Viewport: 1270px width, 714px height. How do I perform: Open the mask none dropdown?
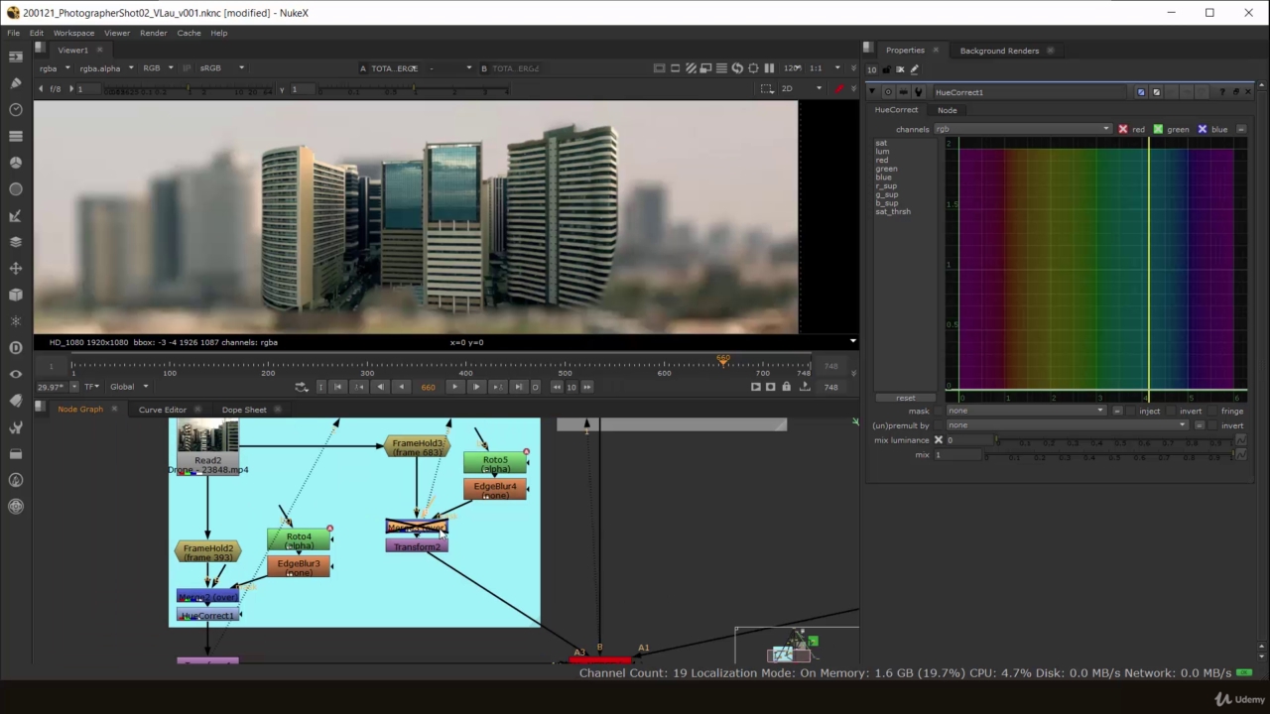point(1027,410)
